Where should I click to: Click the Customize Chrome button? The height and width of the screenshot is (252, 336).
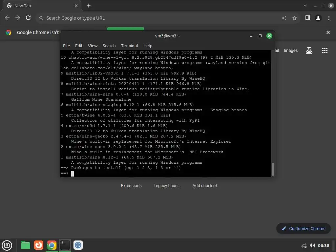[304, 228]
